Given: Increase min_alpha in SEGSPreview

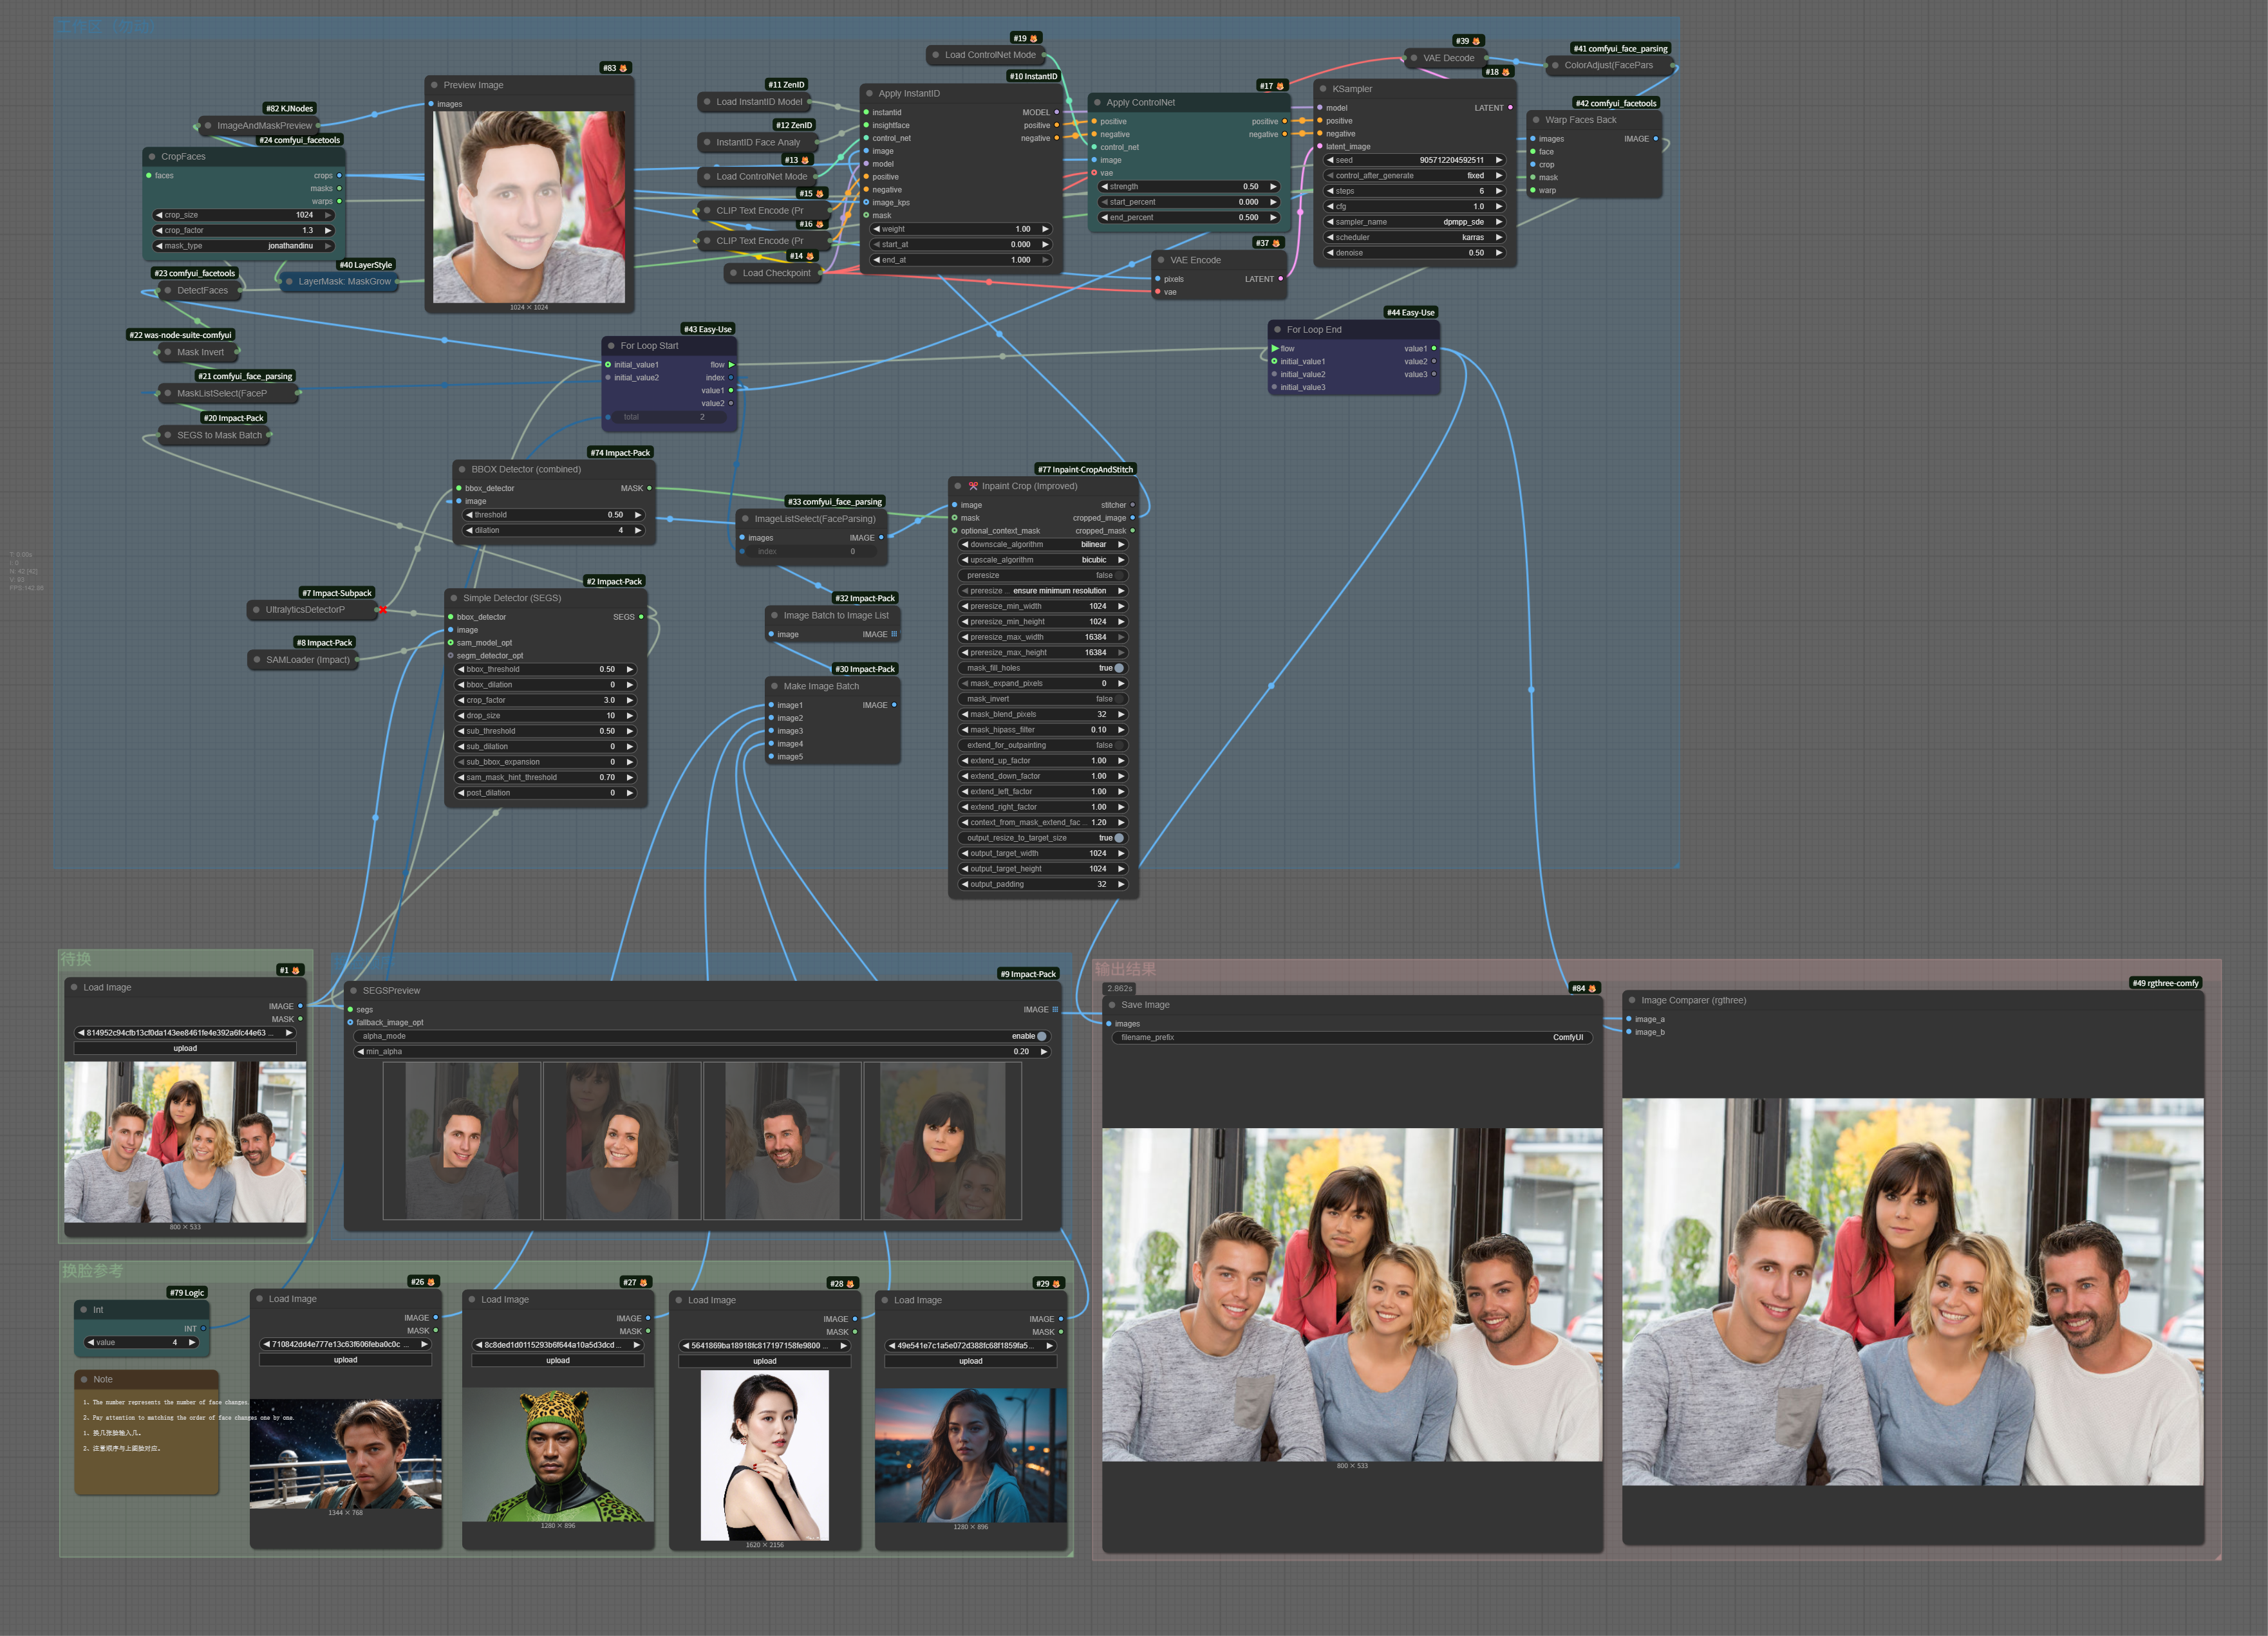Looking at the screenshot, I should pyautogui.click(x=1043, y=1052).
